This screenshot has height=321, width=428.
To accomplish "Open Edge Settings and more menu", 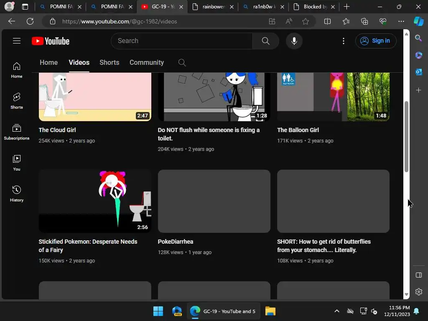I will coord(401,21).
